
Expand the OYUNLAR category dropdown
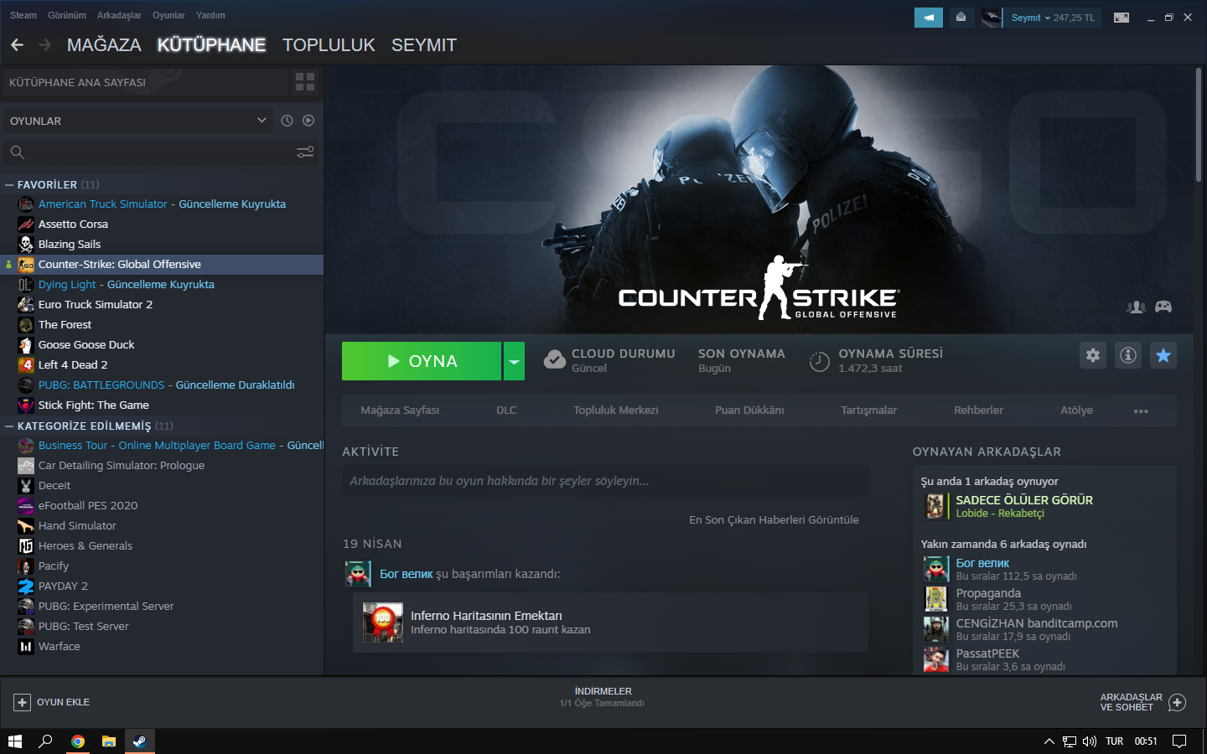click(262, 121)
